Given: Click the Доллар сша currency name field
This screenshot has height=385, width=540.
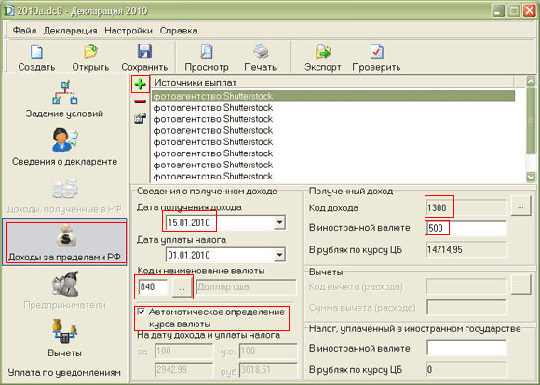Looking at the screenshot, I should 246,287.
